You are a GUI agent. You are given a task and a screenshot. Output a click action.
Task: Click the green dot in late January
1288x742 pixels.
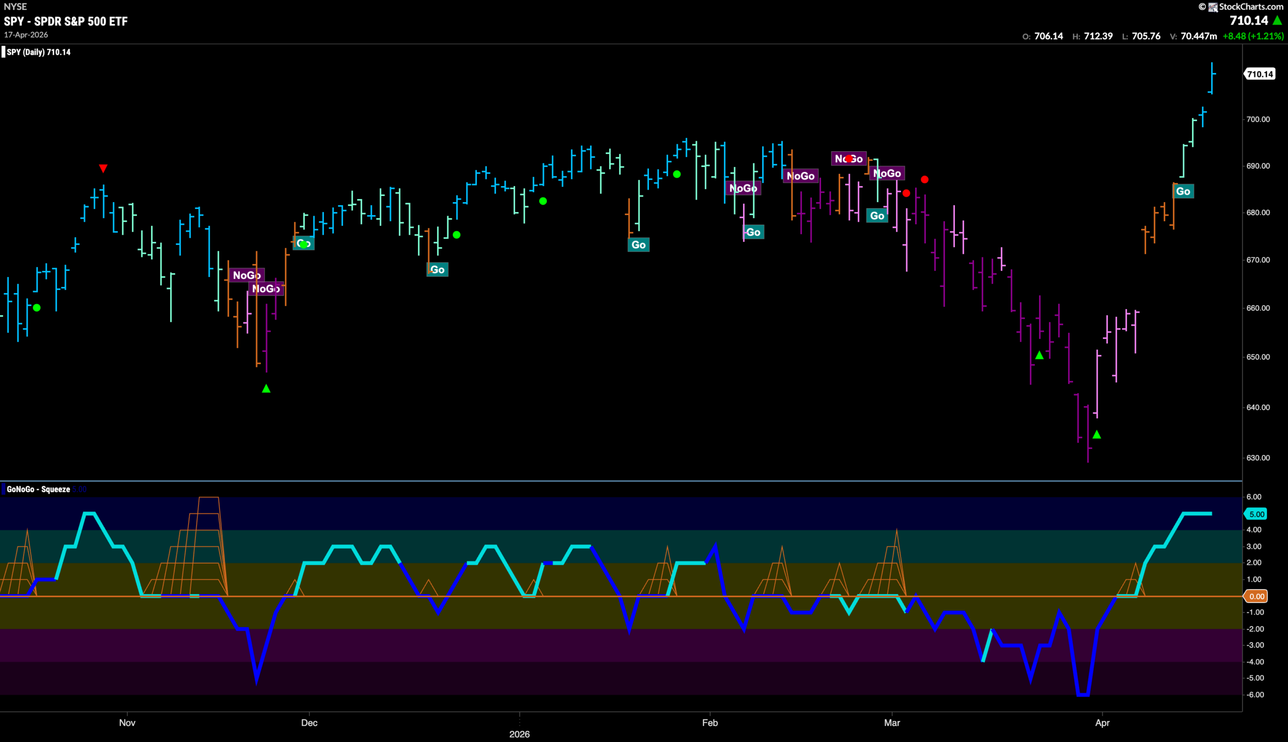[677, 174]
